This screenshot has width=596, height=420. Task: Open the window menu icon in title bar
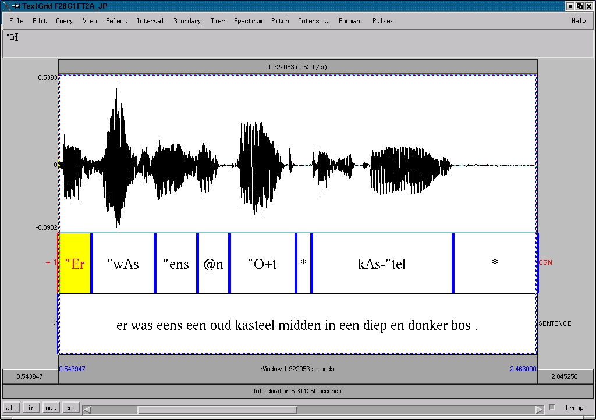[7, 6]
